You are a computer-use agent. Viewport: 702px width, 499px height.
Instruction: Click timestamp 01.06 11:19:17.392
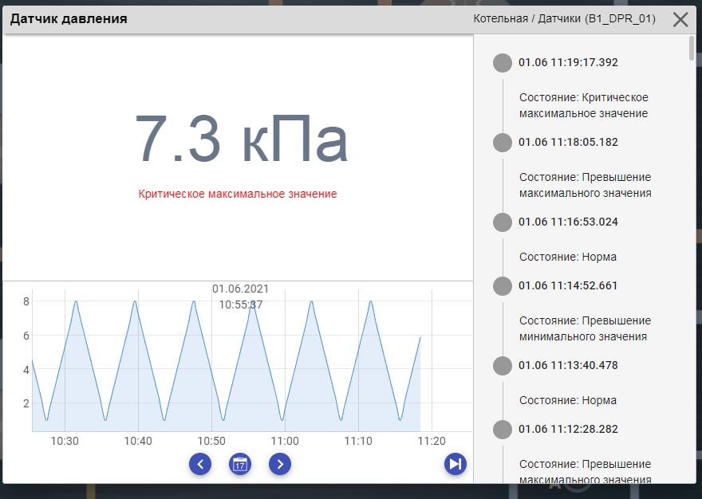[x=568, y=62]
